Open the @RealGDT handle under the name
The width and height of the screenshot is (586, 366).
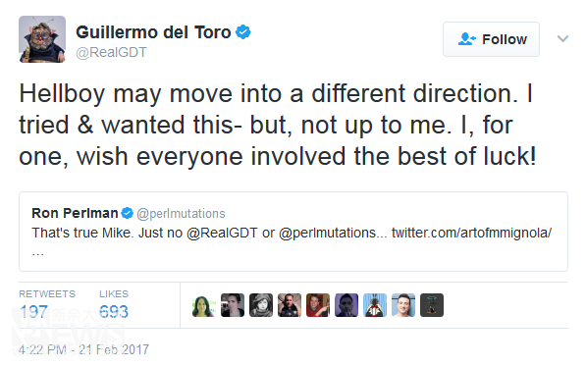point(111,52)
